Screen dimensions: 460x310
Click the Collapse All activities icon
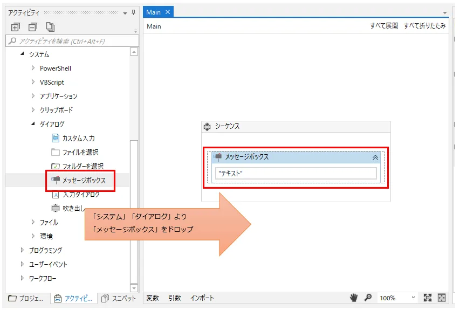(32, 27)
